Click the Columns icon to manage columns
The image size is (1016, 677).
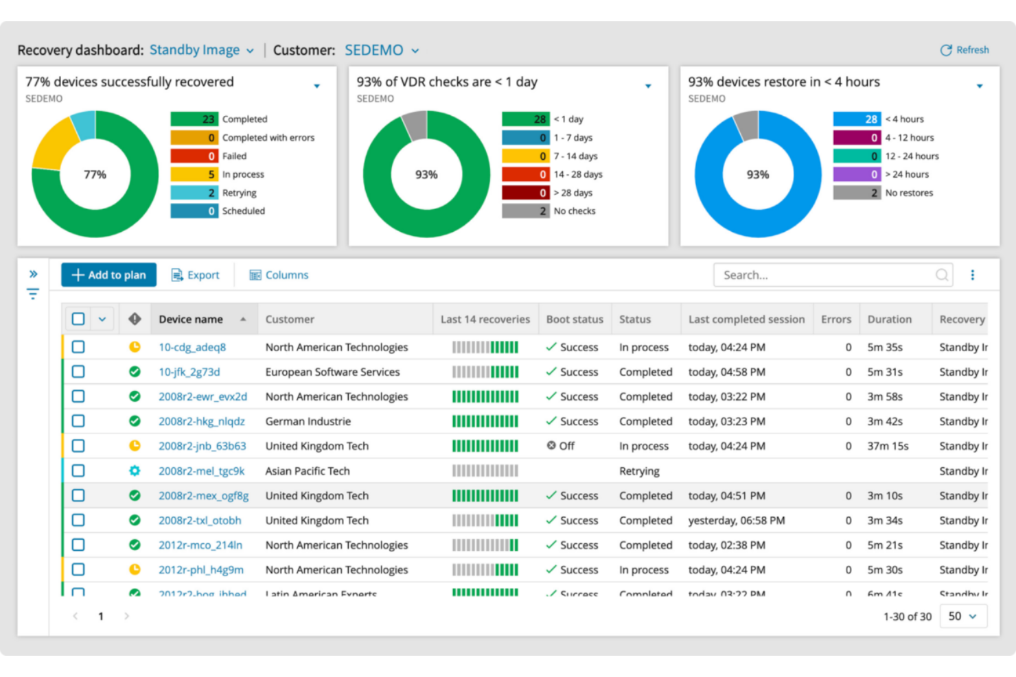point(255,274)
